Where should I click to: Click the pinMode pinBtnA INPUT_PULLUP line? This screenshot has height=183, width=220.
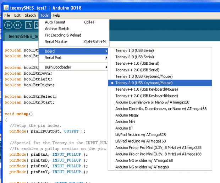49,155
